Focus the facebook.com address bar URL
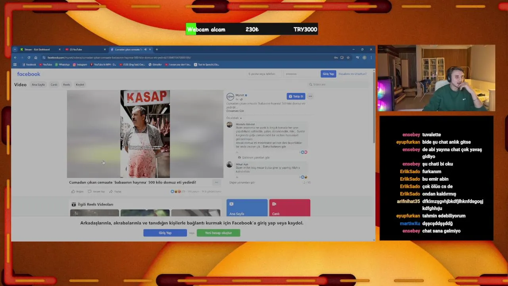The width and height of the screenshot is (508, 286). (x=119, y=58)
